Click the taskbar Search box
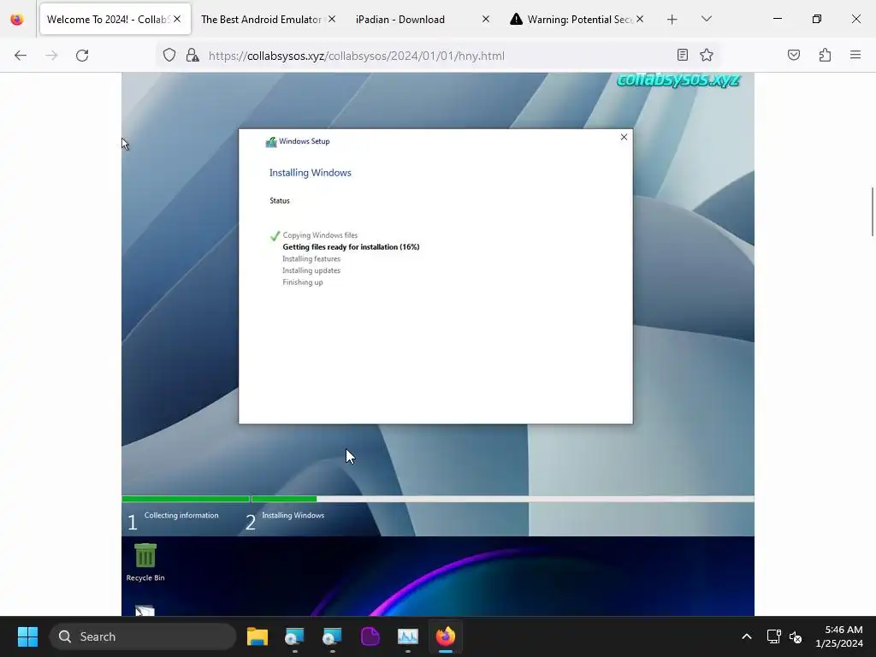The image size is (876, 657). coord(143,636)
